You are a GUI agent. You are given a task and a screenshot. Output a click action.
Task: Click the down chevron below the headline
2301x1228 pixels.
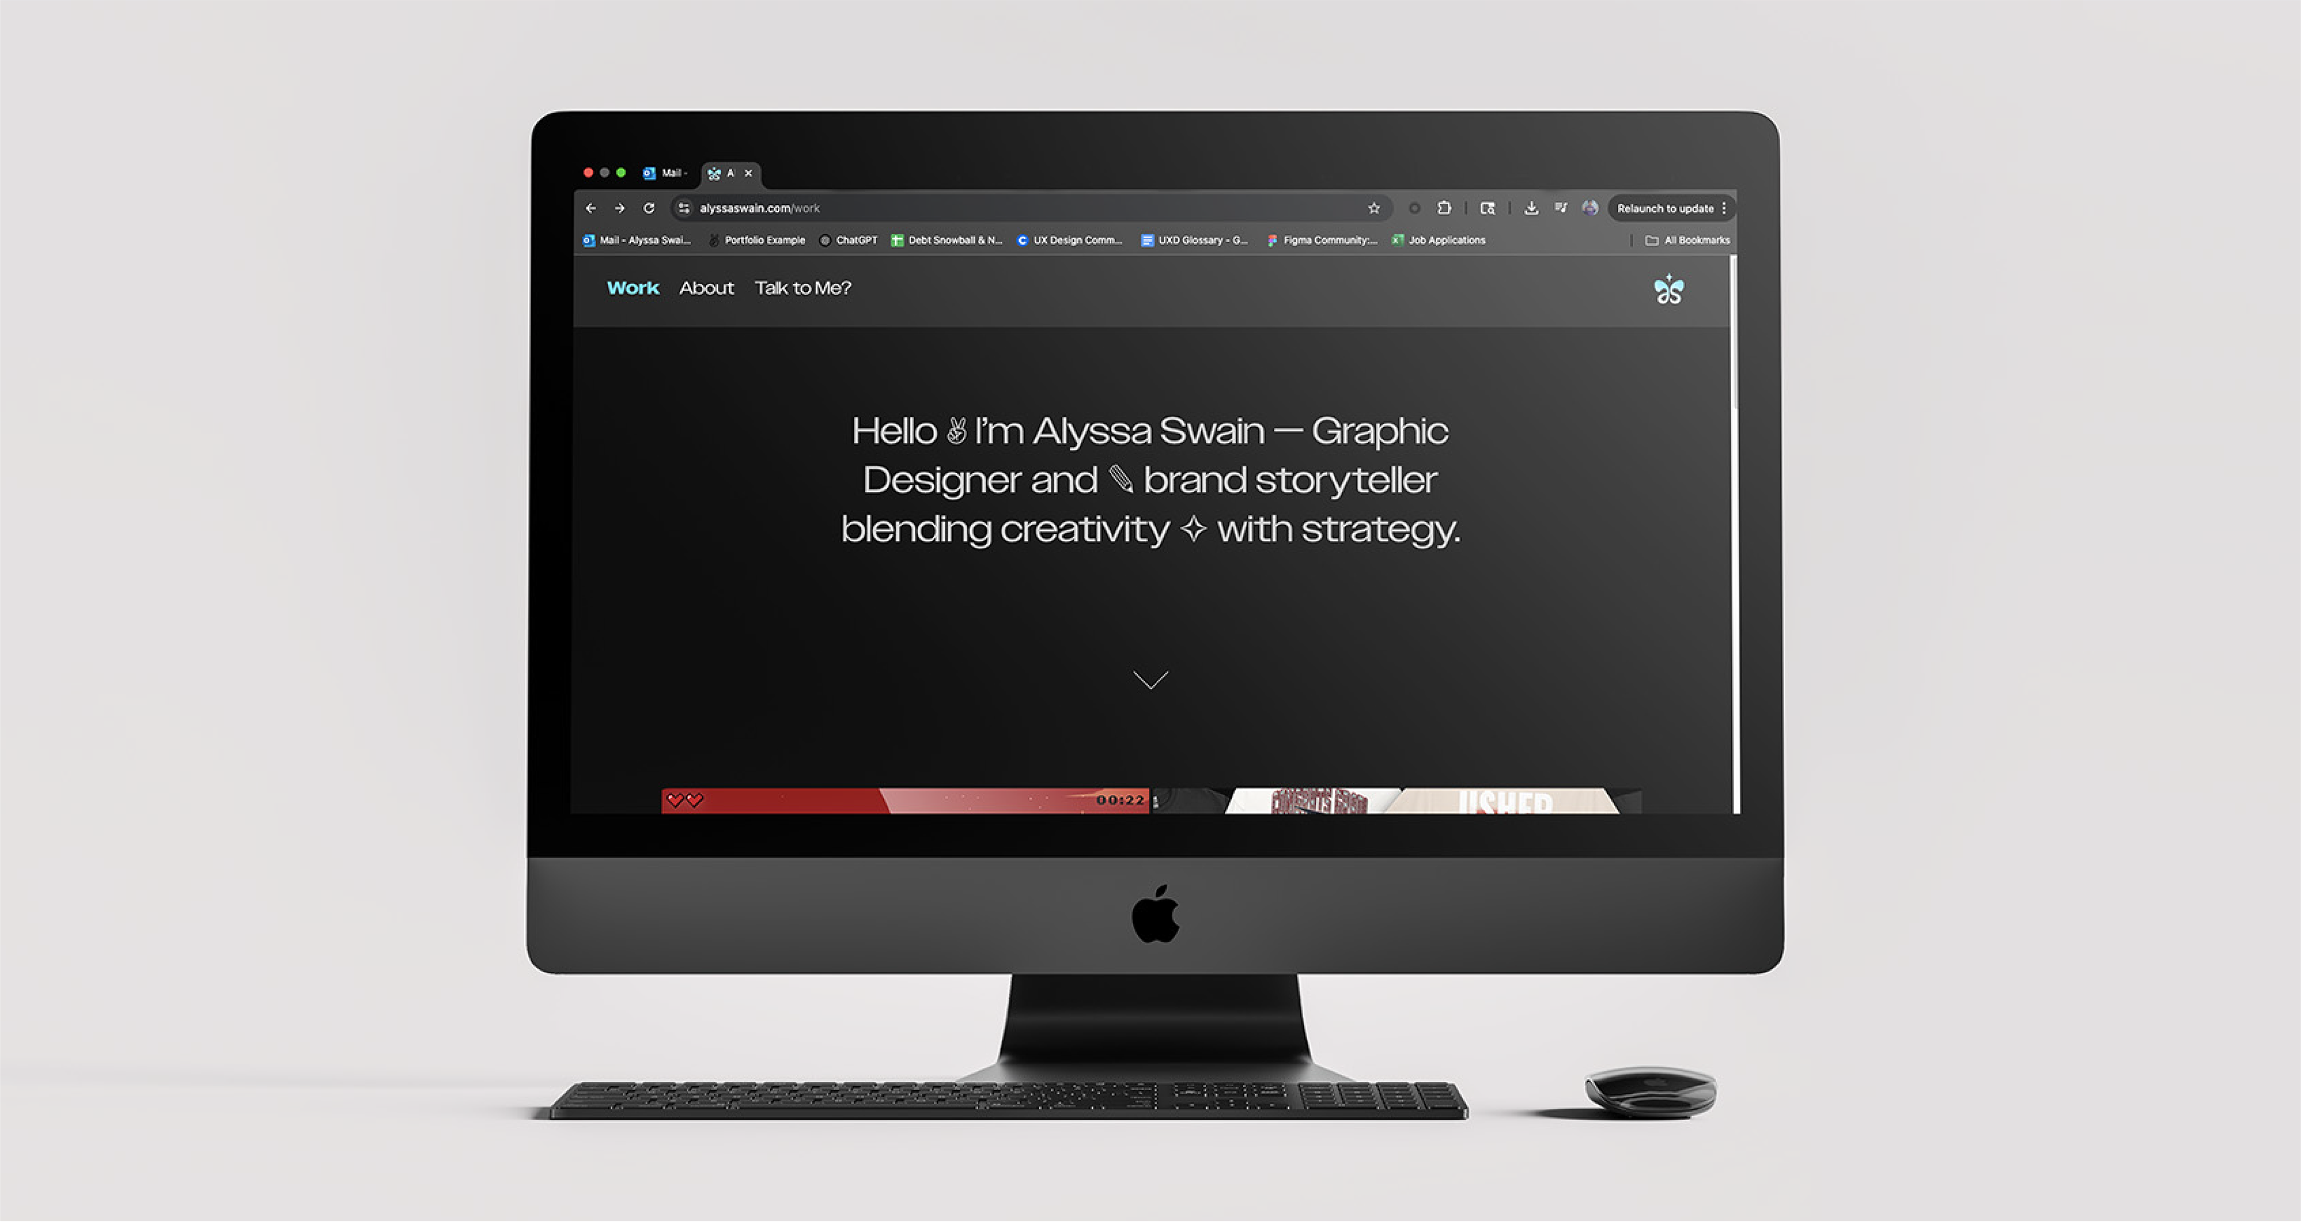pyautogui.click(x=1150, y=680)
